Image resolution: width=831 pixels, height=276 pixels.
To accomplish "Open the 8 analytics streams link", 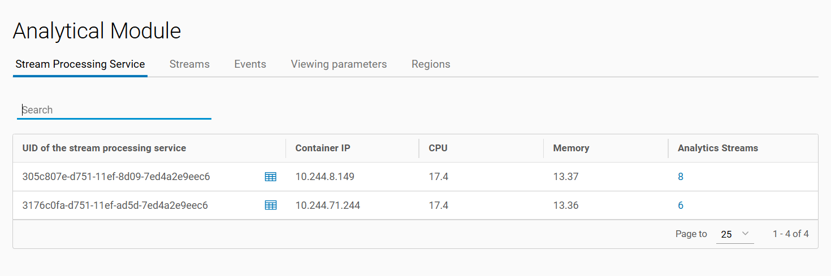I will 681,177.
